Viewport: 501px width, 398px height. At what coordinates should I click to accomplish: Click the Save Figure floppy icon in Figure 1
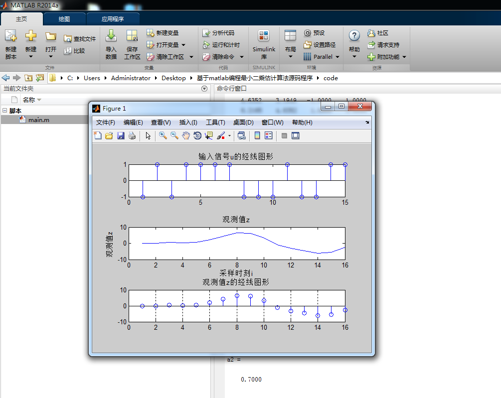121,135
